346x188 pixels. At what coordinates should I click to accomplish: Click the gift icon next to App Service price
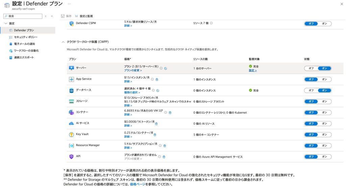157,79
